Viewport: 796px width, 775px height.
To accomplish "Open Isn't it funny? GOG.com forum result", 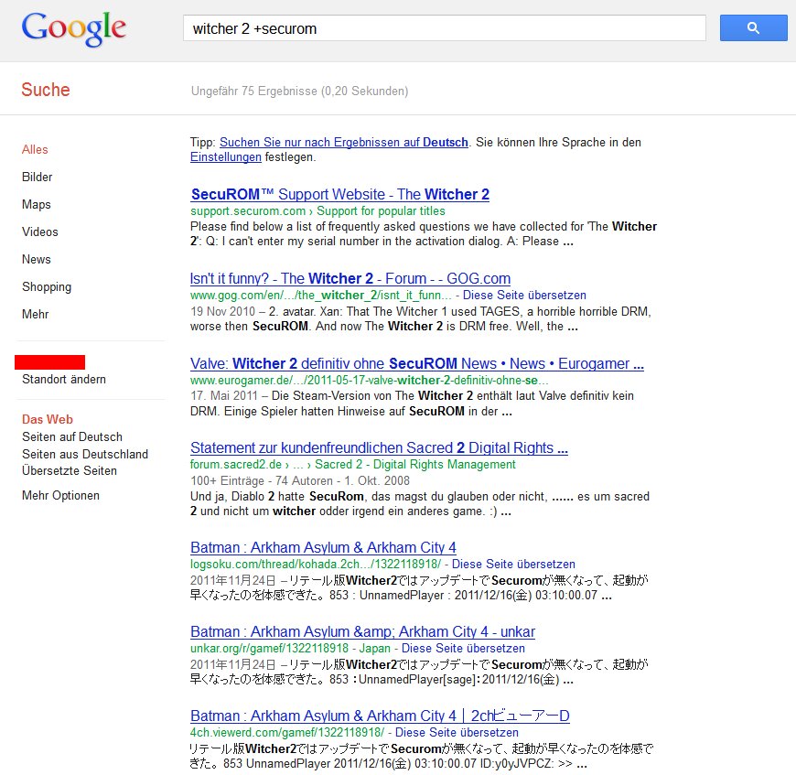I will (350, 279).
